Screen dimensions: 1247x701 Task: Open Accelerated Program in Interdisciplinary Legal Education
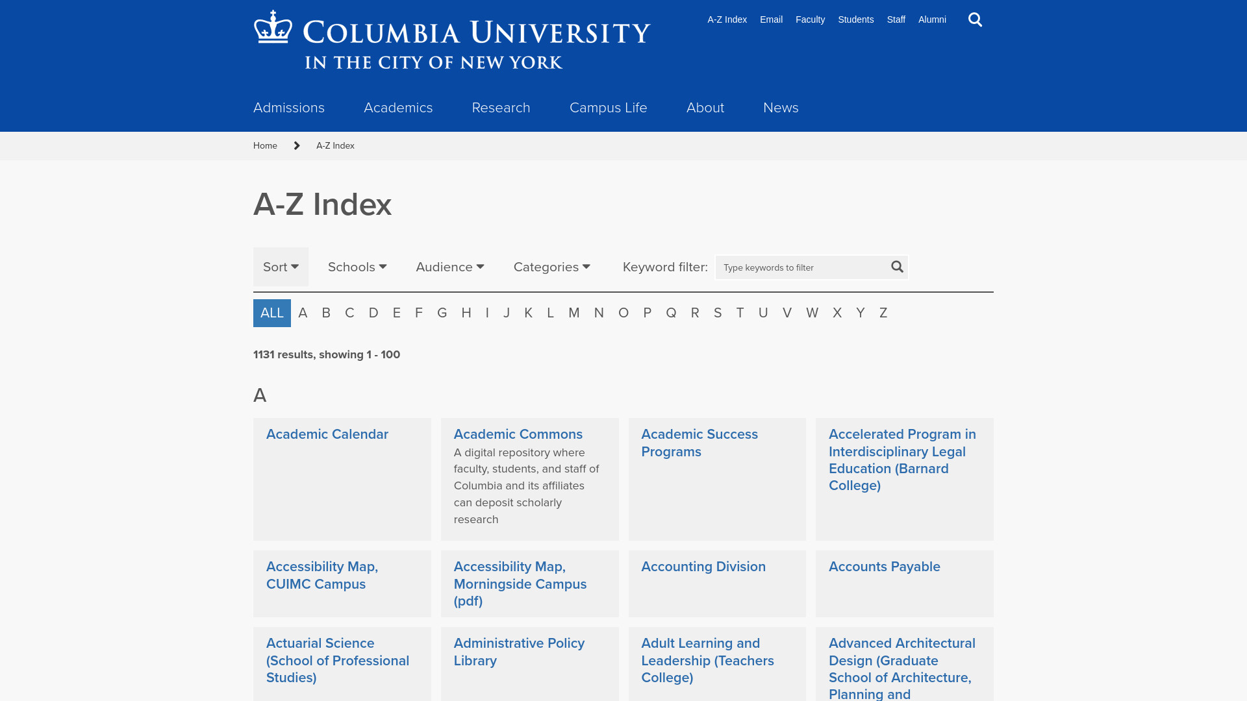[902, 460]
